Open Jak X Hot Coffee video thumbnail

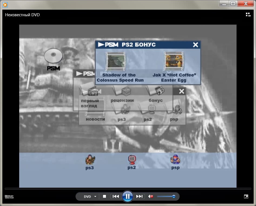click(x=174, y=61)
